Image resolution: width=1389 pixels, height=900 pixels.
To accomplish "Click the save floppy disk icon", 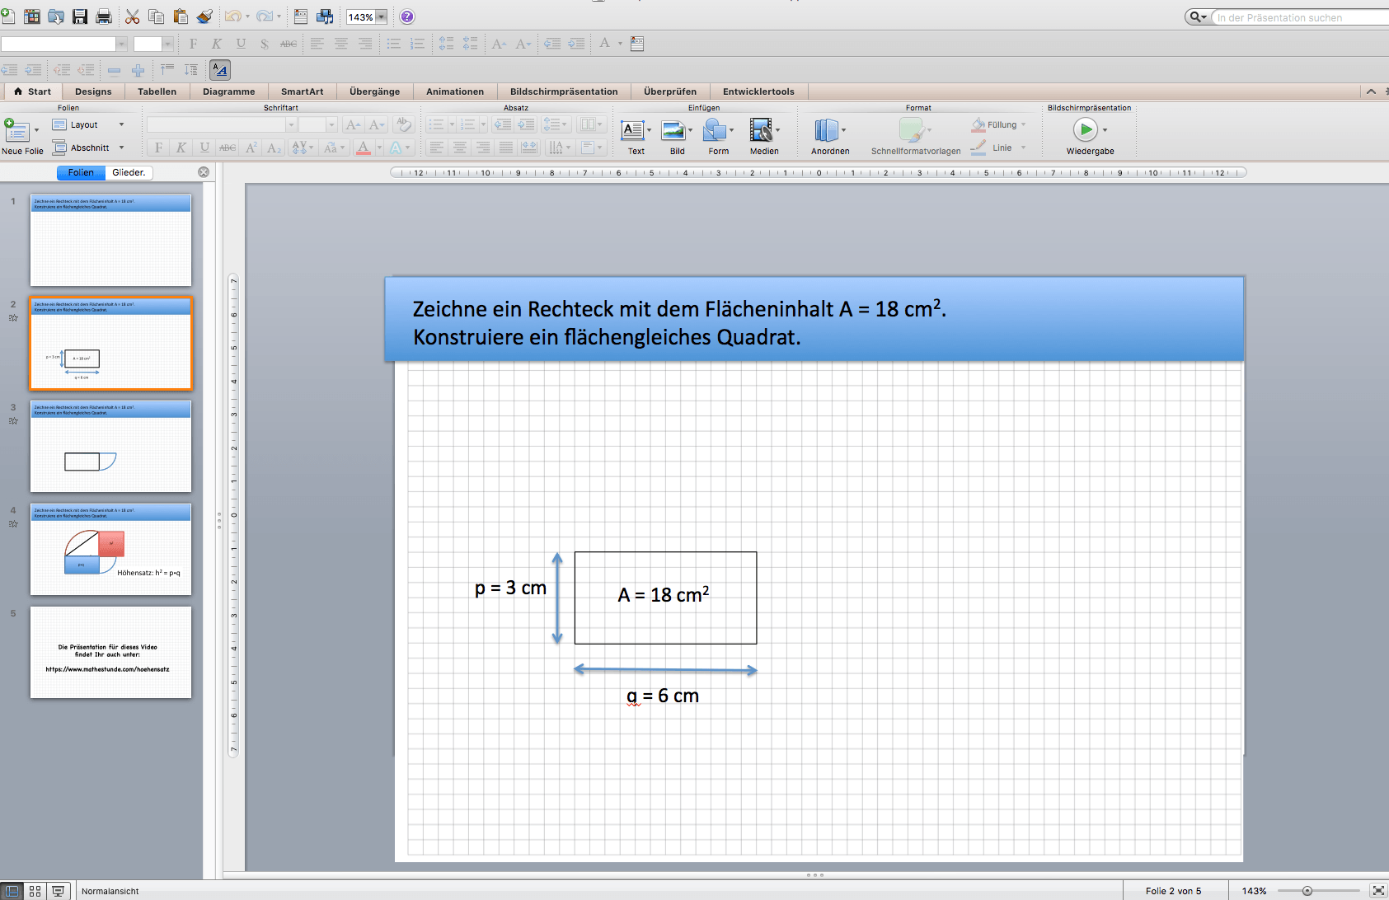I will point(80,16).
